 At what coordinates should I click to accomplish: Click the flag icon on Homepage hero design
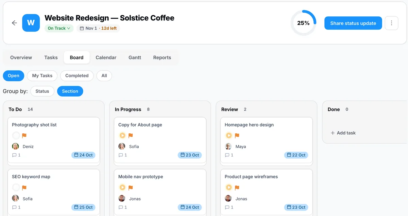coord(237,135)
